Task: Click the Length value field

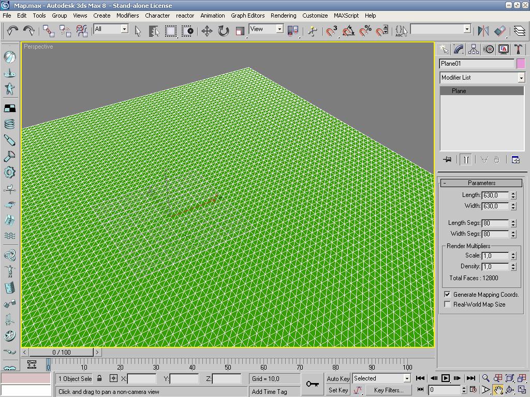Action: tap(495, 195)
